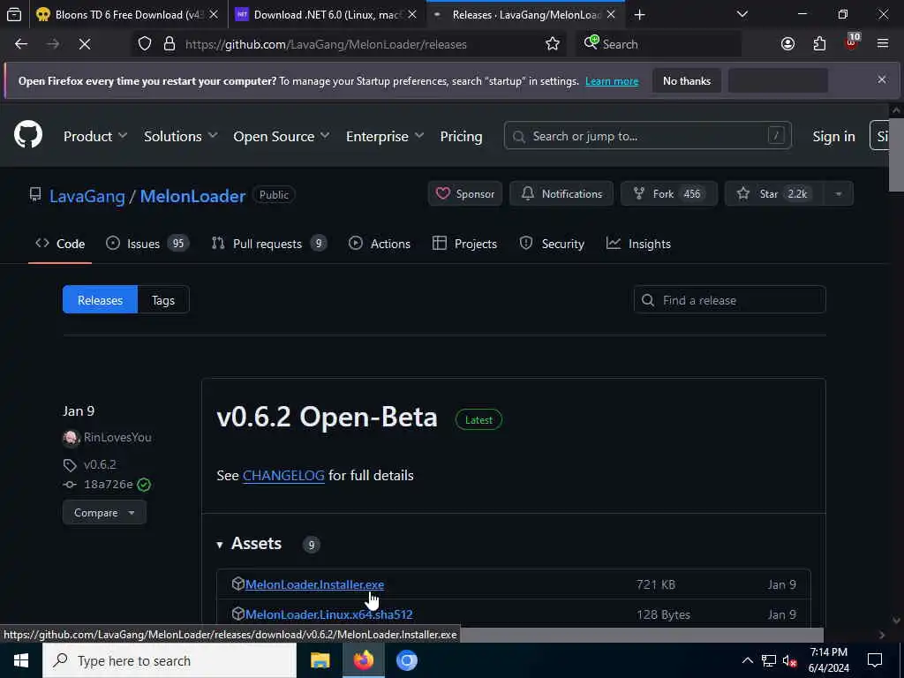The image size is (904, 678).
Task: Download MelonLoader.Linux.x64.sha512
Action: click(328, 614)
